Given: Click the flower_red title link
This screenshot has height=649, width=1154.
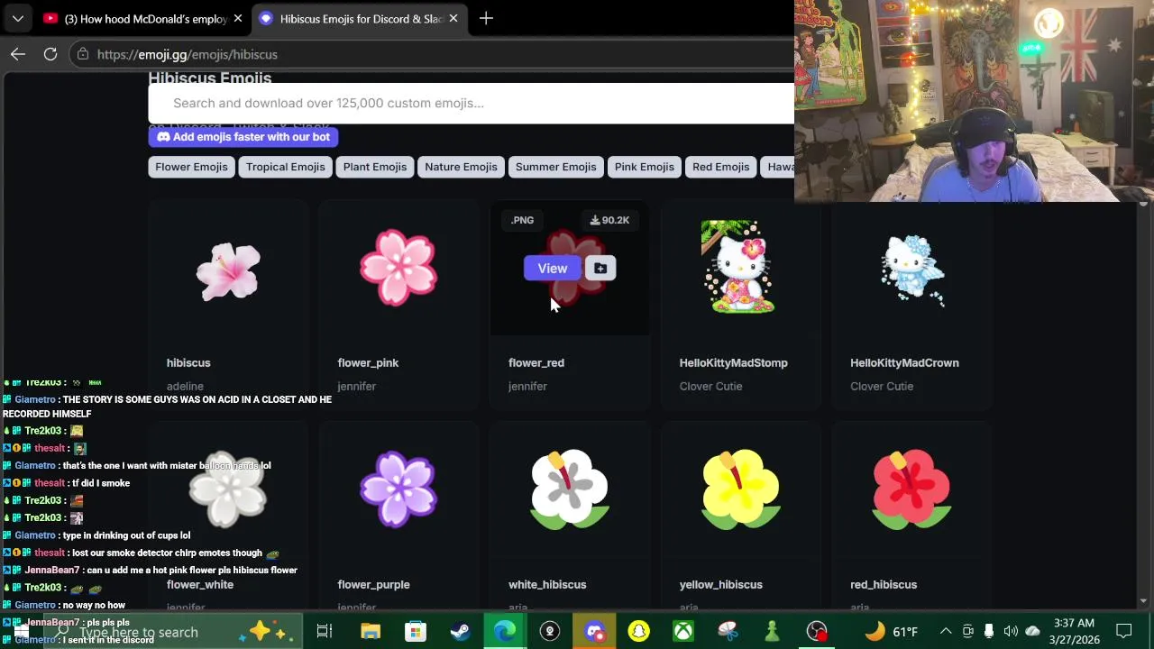Looking at the screenshot, I should (x=536, y=362).
